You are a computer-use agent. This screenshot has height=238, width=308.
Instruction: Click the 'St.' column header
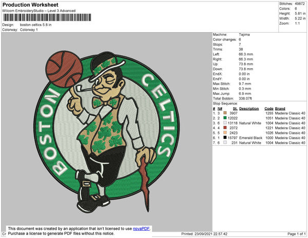235,109
